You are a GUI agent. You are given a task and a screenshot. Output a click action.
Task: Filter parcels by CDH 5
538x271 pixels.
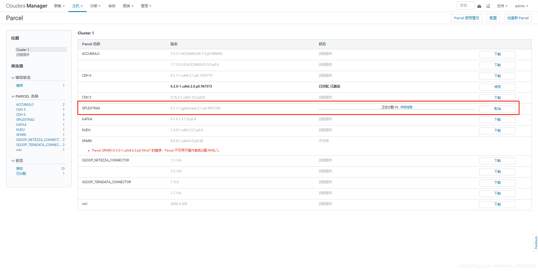pyautogui.click(x=21, y=110)
